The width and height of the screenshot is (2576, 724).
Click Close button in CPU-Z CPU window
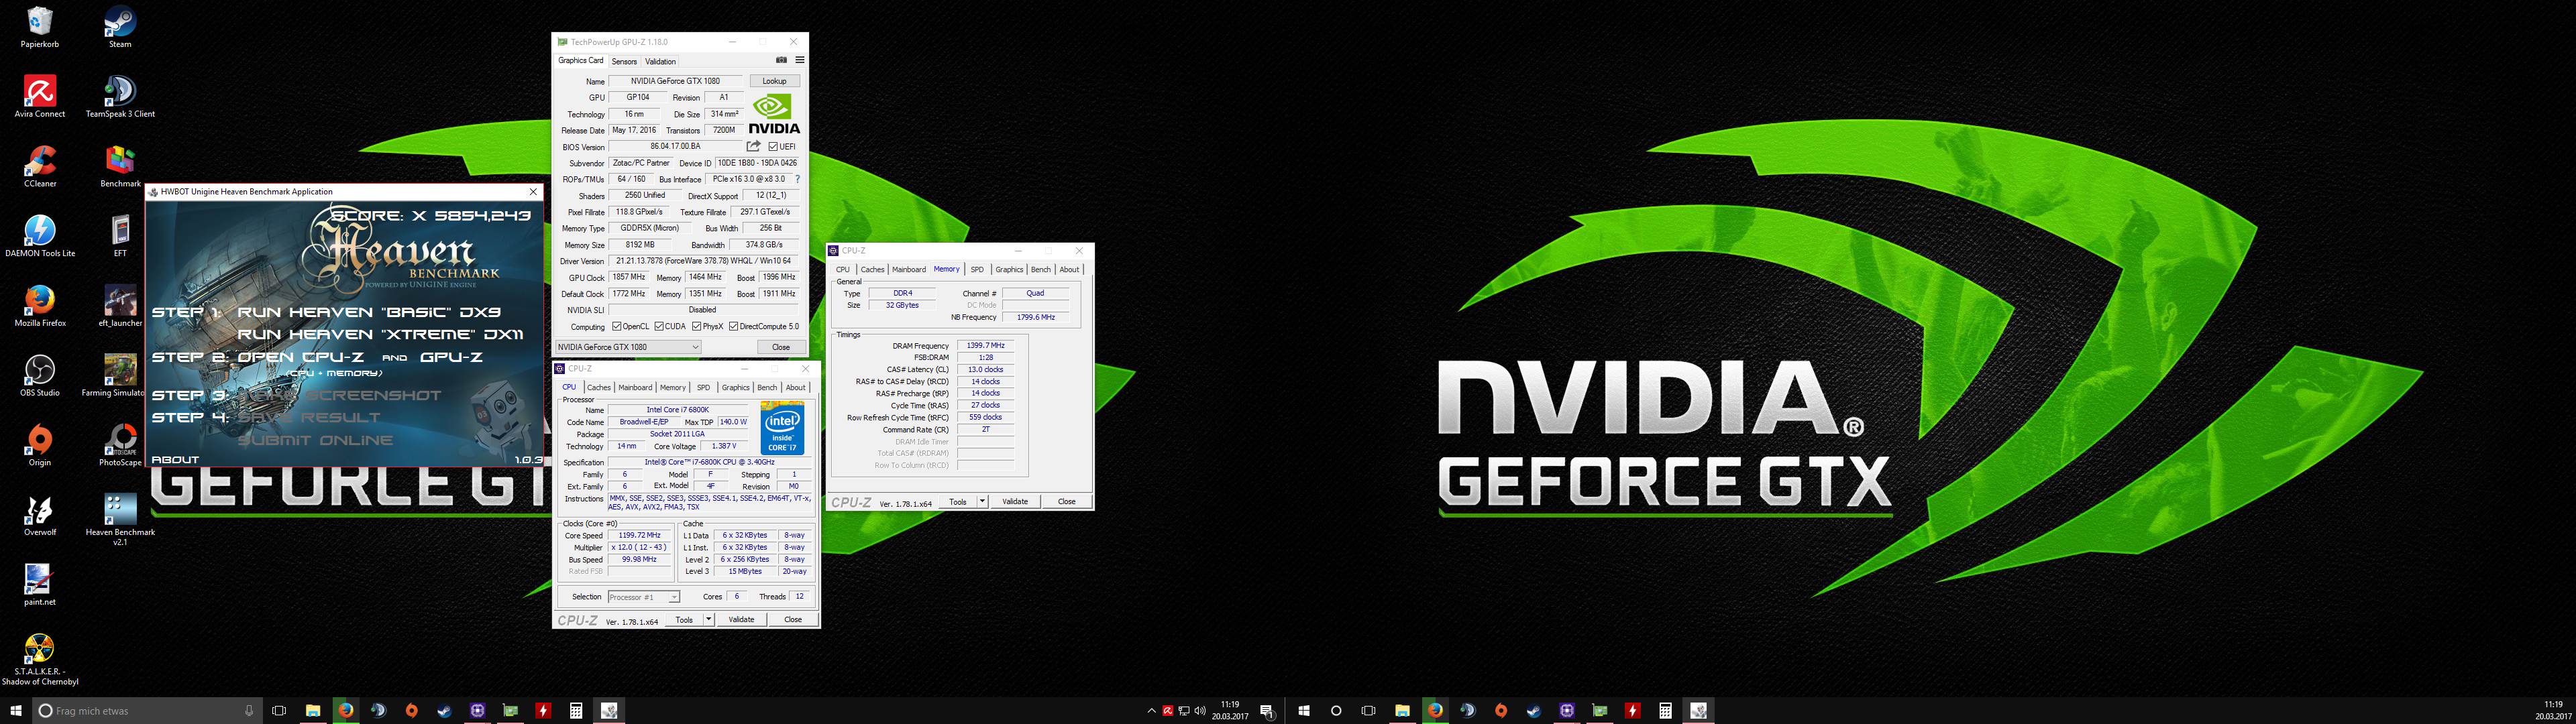pos(793,619)
